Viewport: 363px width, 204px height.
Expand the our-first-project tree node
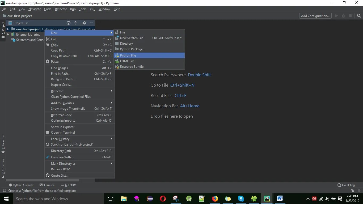point(8,29)
